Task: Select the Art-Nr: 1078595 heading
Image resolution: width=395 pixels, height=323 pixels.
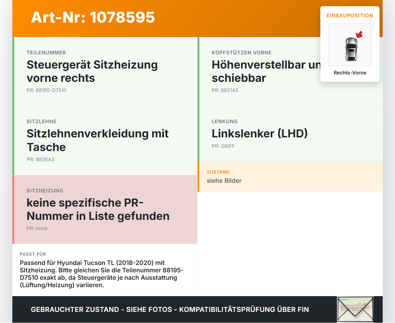Action: coord(93,17)
